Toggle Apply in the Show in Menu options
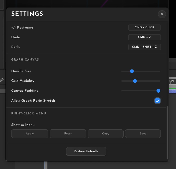 pos(30,134)
